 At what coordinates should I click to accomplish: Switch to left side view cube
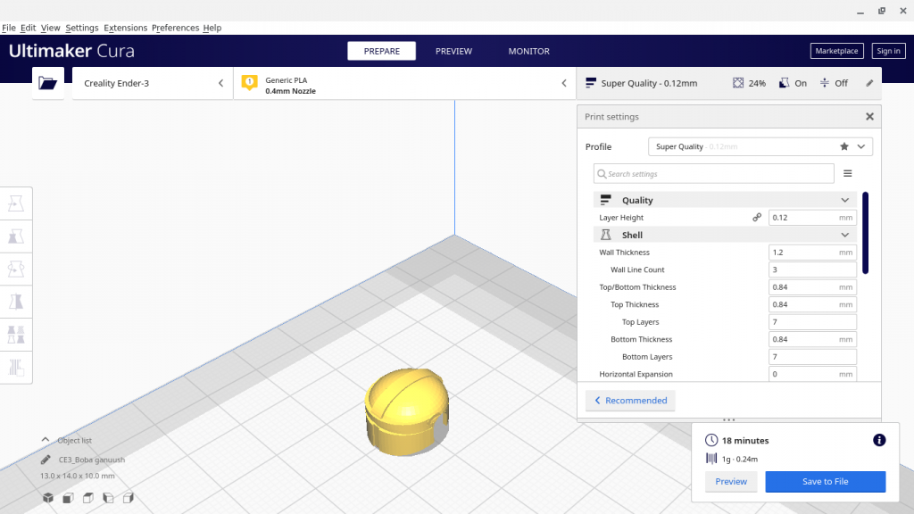coord(108,498)
